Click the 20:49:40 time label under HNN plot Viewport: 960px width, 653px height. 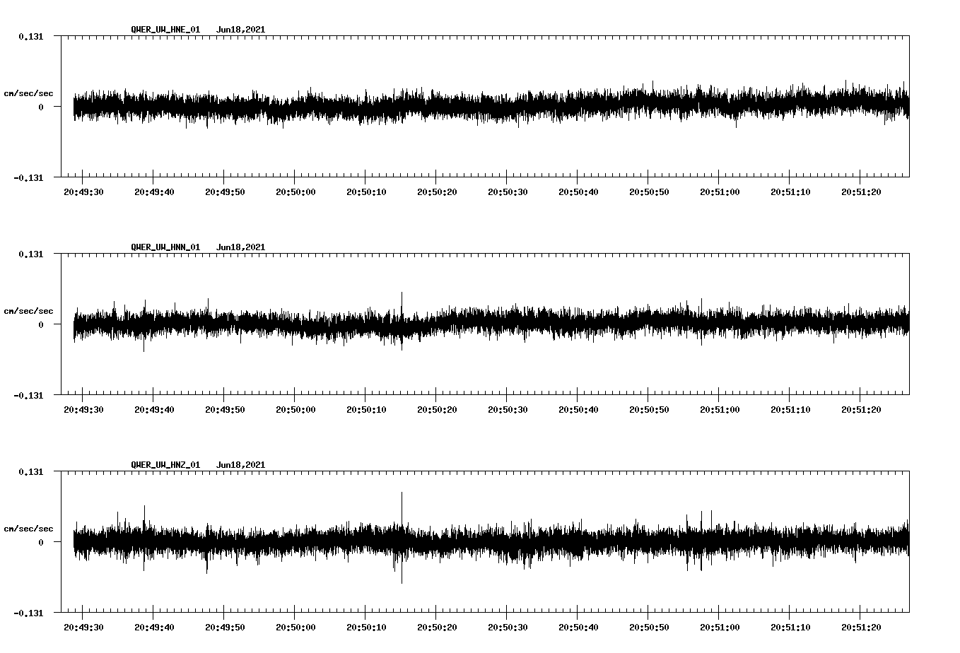click(154, 409)
